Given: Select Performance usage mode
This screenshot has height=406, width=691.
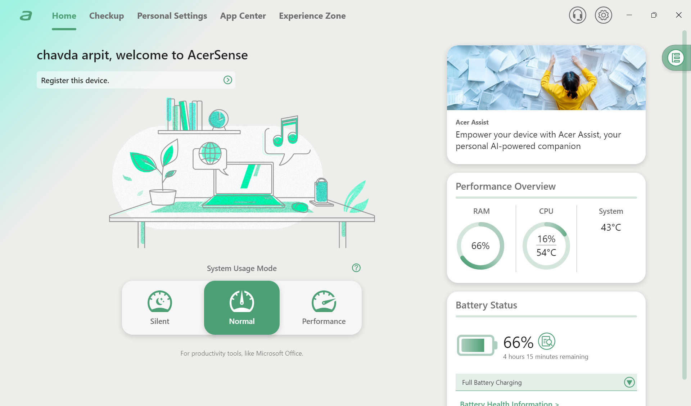Looking at the screenshot, I should pyautogui.click(x=324, y=308).
